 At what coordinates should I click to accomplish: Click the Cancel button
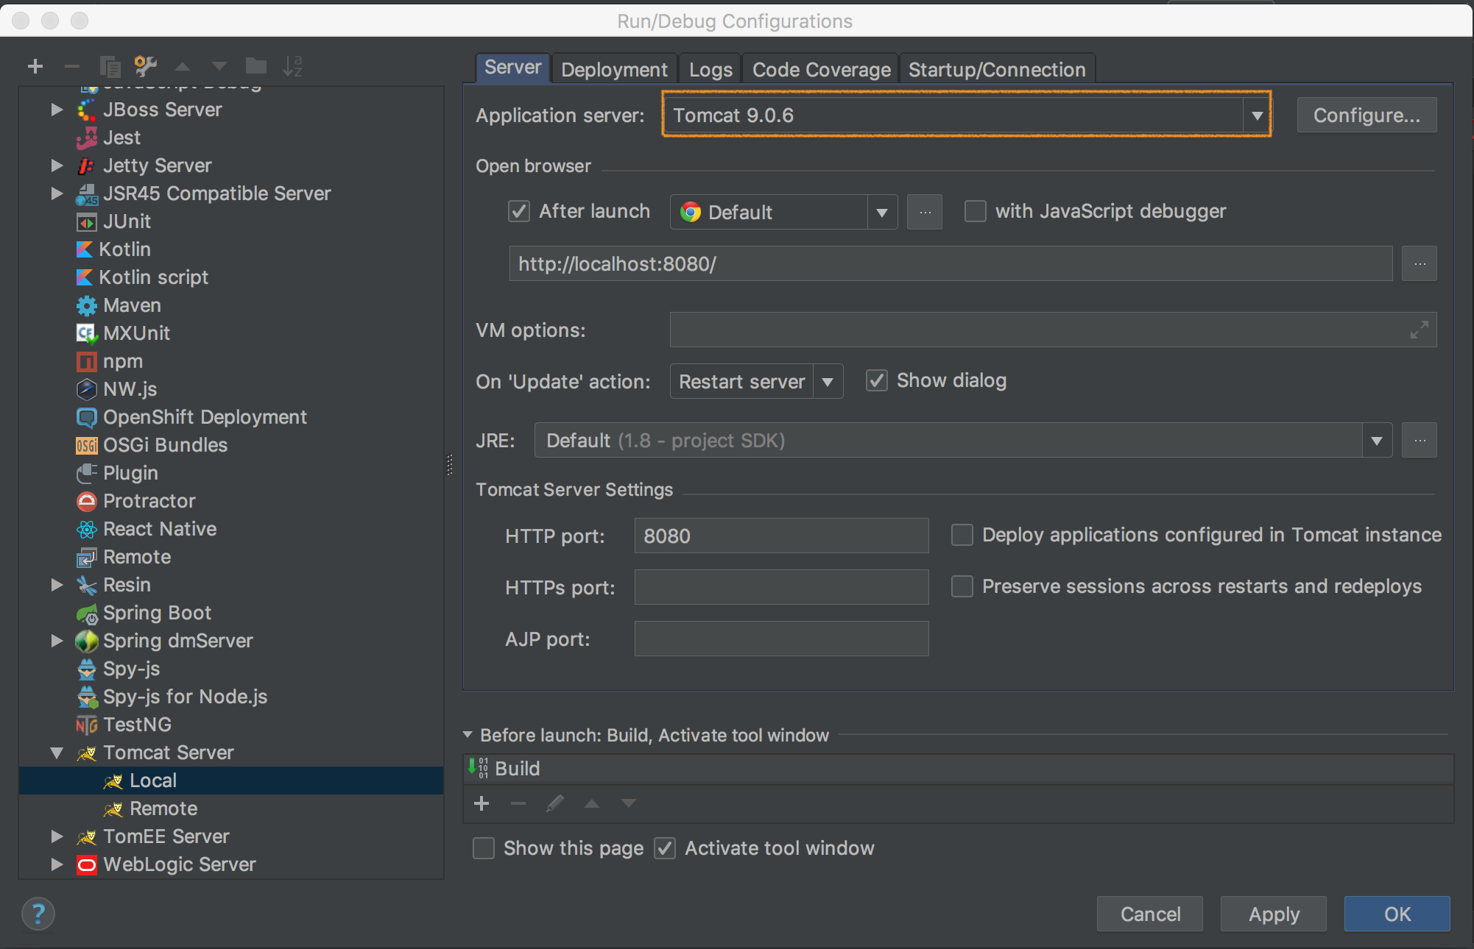tap(1150, 914)
